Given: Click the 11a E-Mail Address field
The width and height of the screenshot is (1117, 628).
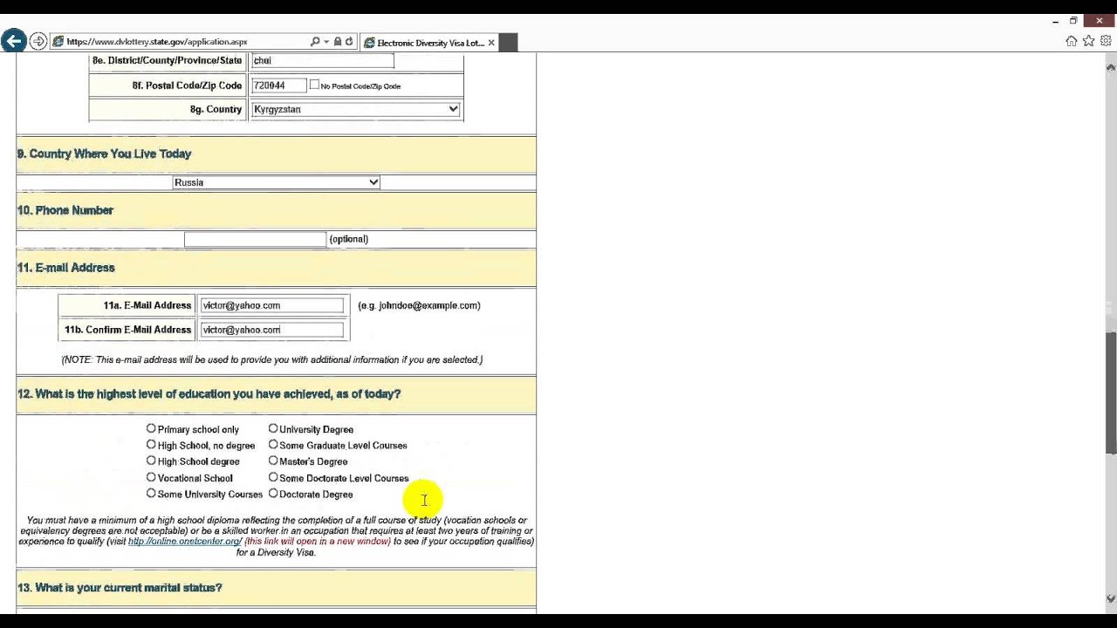Looking at the screenshot, I should (x=272, y=305).
